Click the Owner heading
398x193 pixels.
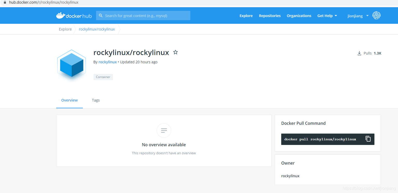coord(288,163)
